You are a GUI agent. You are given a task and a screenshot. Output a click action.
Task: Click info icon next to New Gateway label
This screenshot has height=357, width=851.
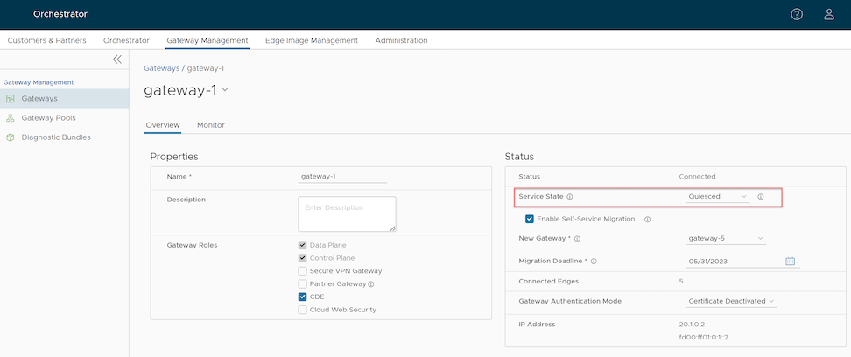tap(578, 238)
